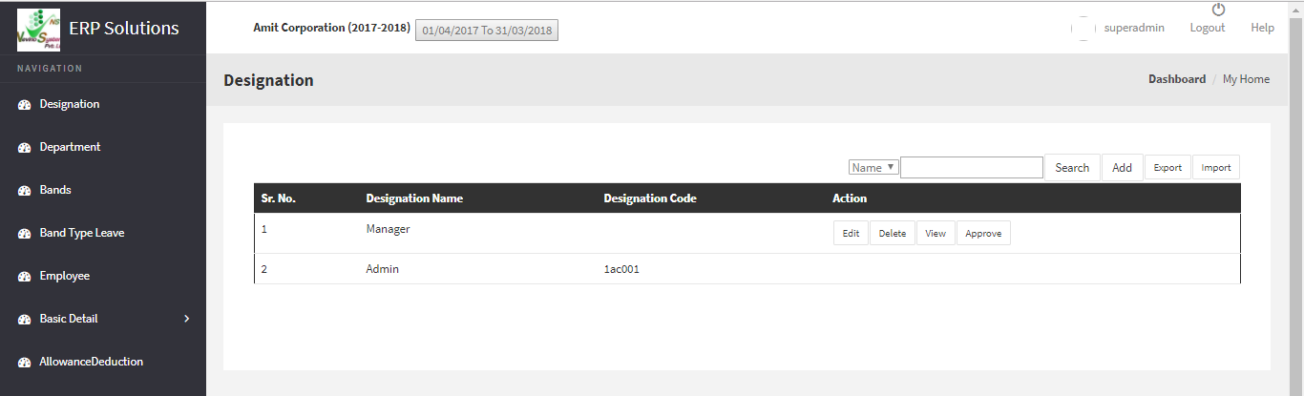Open the financial year date range selector
Viewport: 1304px width, 396px height.
tap(487, 31)
